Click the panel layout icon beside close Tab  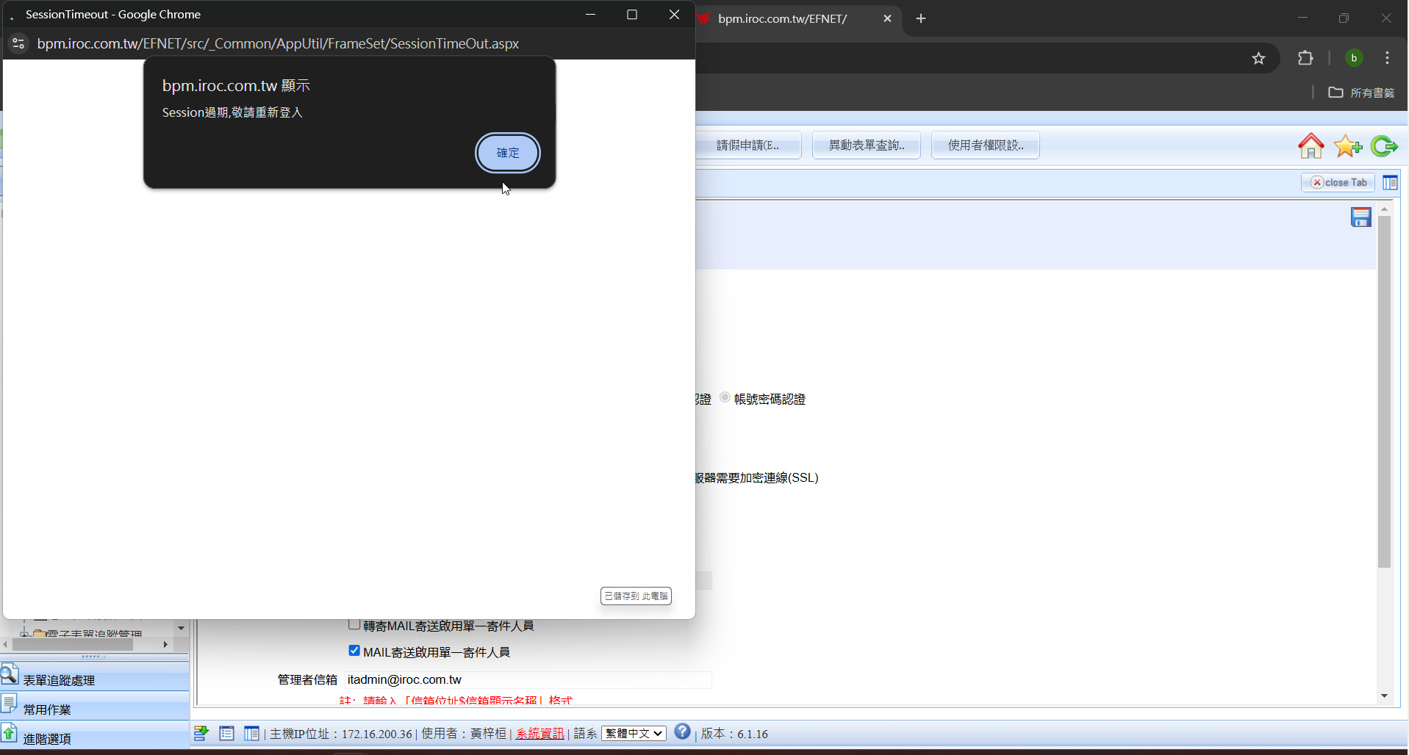[x=1389, y=183]
